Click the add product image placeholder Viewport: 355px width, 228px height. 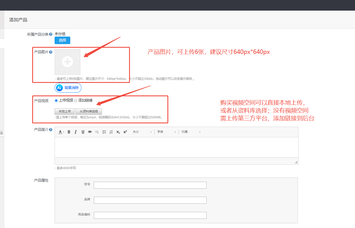pos(67,62)
